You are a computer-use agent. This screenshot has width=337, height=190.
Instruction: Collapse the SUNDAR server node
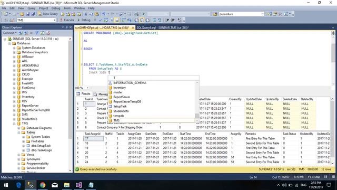click(x=5, y=39)
